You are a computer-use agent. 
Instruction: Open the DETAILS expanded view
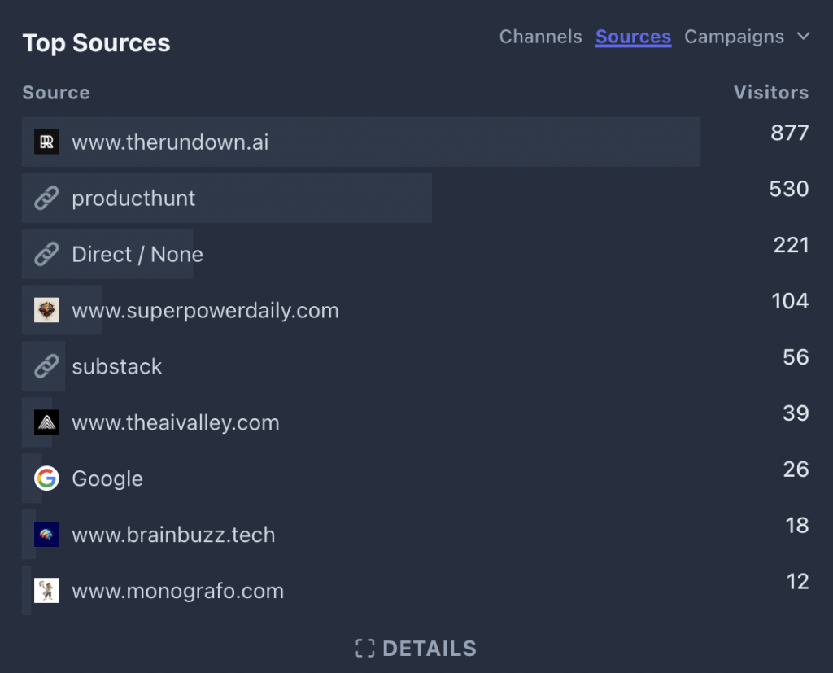416,649
